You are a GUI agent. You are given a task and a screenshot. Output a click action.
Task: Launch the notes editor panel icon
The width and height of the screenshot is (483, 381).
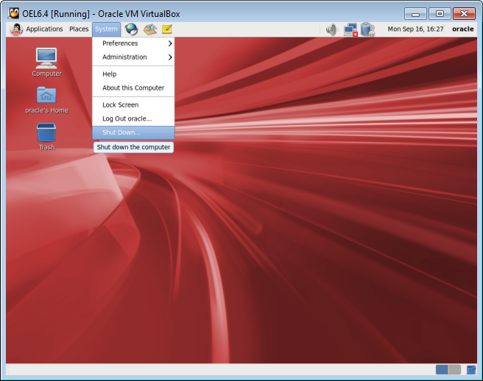coord(166,29)
